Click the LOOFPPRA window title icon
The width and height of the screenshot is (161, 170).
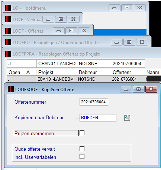click(x=8, y=54)
